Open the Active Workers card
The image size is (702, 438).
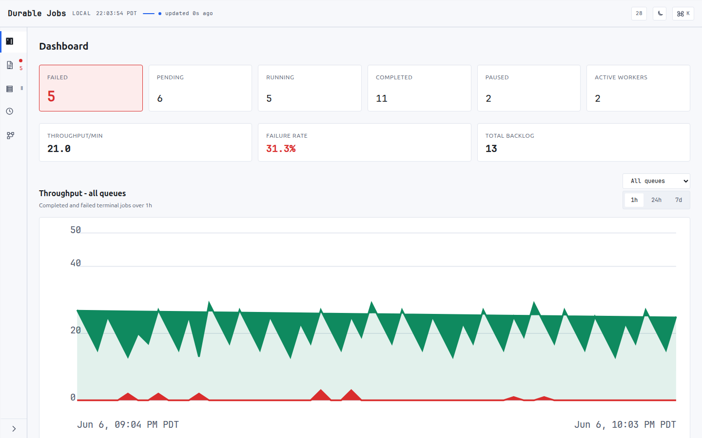[x=638, y=88]
